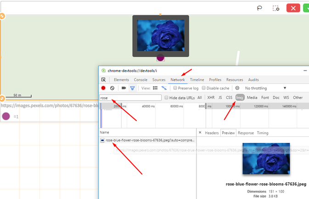Screen dimensions: 309x199
Task: Select the All filter type
Action: point(200,97)
